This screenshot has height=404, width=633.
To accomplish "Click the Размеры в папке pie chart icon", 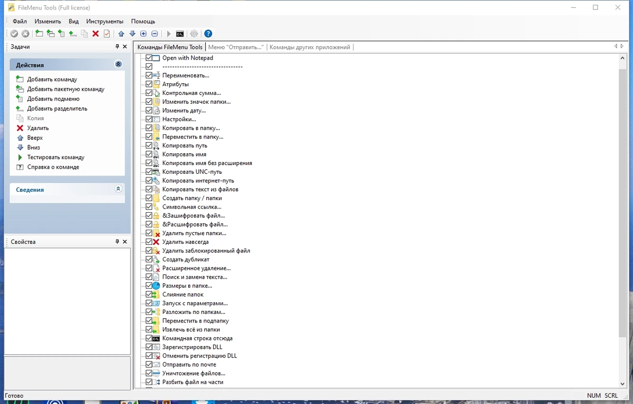I will click(156, 285).
